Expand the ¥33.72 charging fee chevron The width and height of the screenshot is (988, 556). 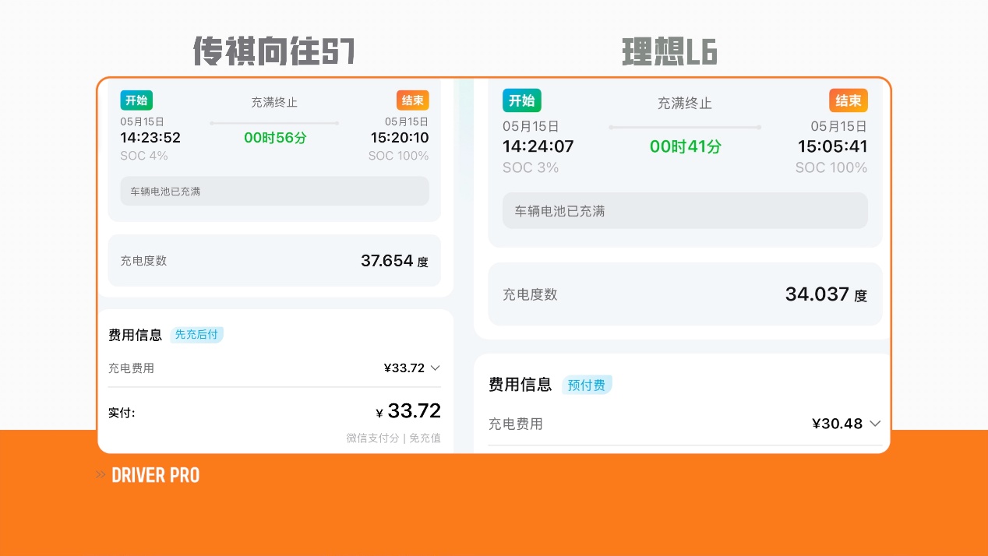(x=435, y=368)
